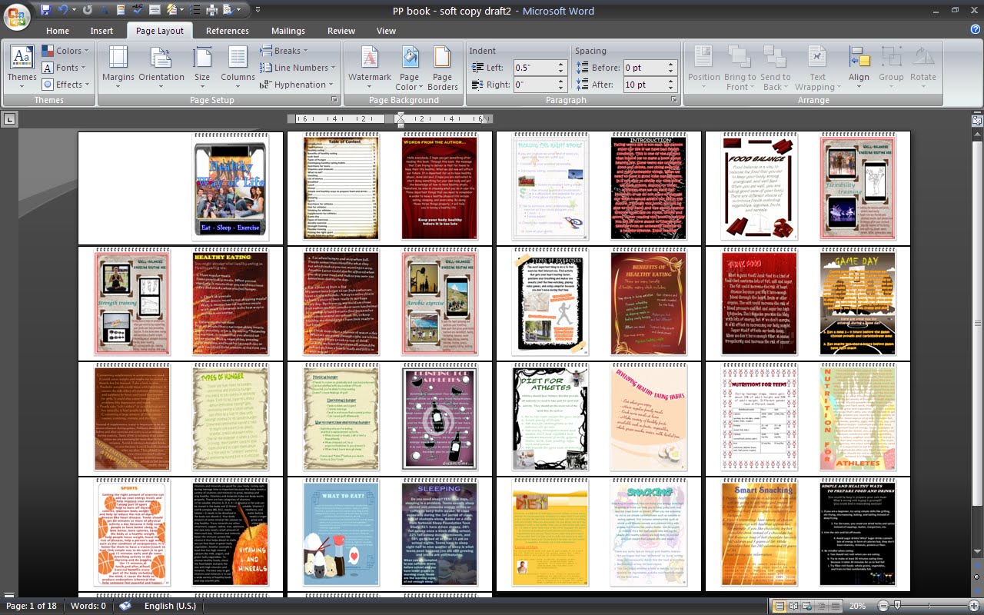Open the Undo history dropdown arrow
This screenshot has height=615, width=984.
click(74, 10)
